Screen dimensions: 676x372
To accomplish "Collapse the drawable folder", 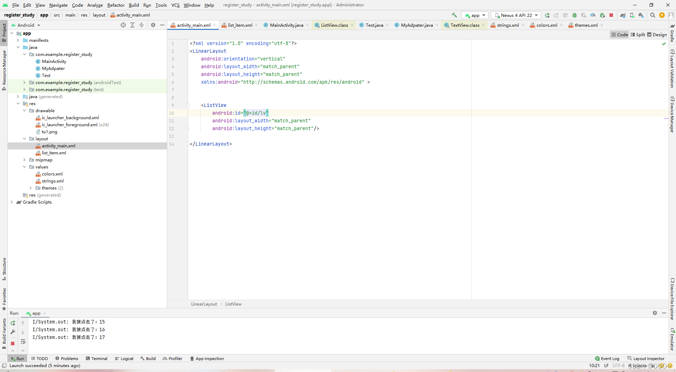I will [25, 110].
